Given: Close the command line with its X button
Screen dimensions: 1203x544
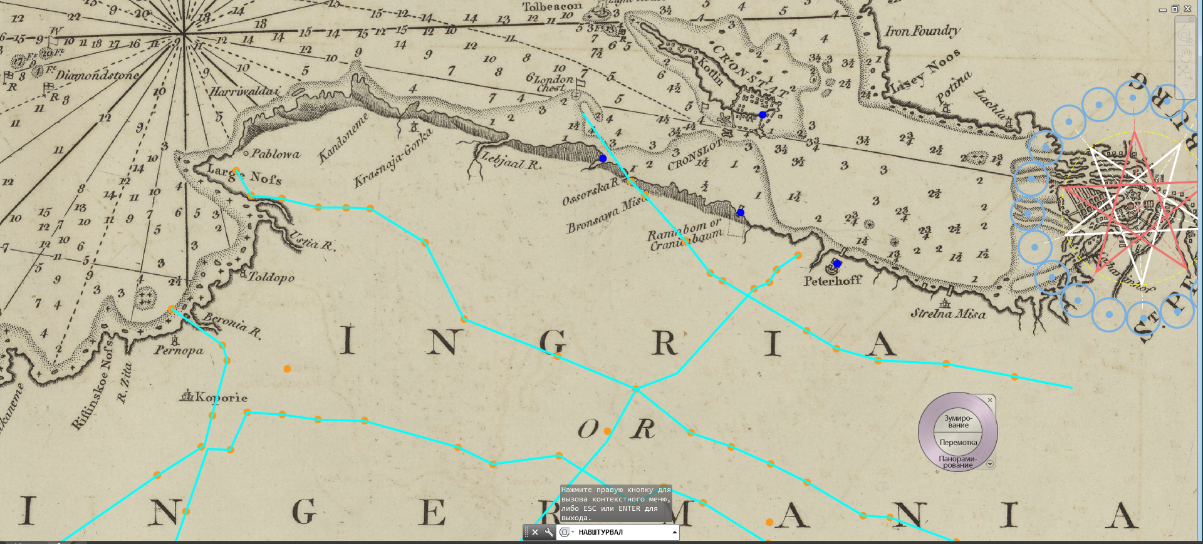Looking at the screenshot, I should pyautogui.click(x=535, y=532).
